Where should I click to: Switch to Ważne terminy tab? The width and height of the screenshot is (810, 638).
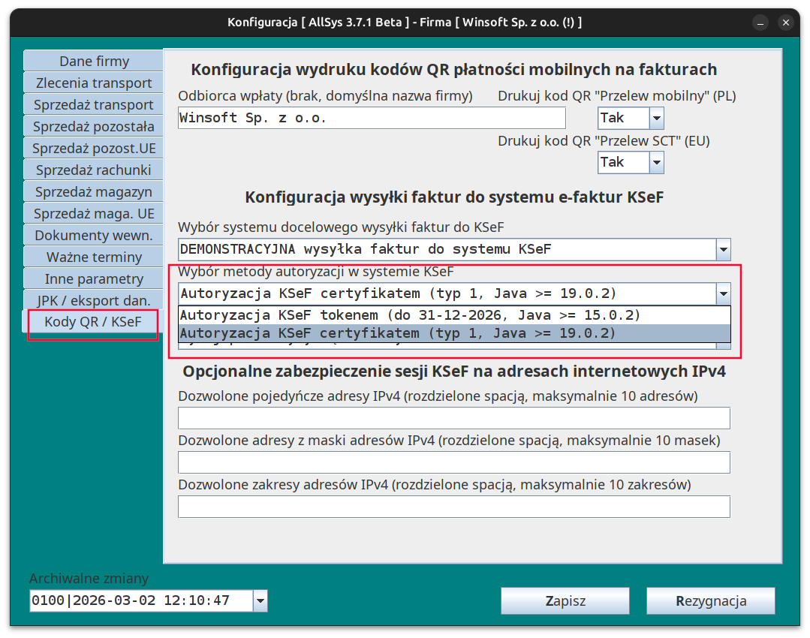pos(94,257)
